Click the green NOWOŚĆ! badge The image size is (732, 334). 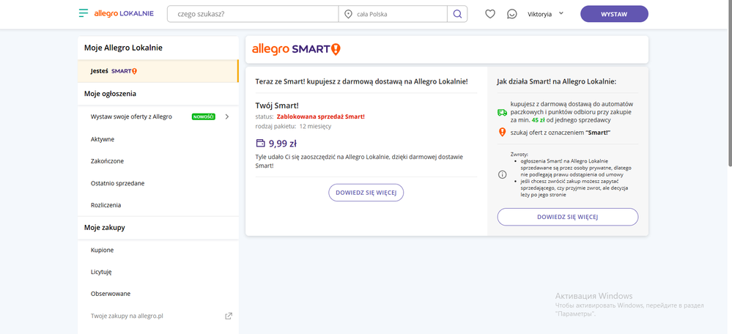204,116
